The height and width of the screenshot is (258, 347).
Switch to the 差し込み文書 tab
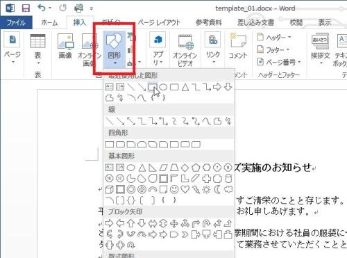255,23
